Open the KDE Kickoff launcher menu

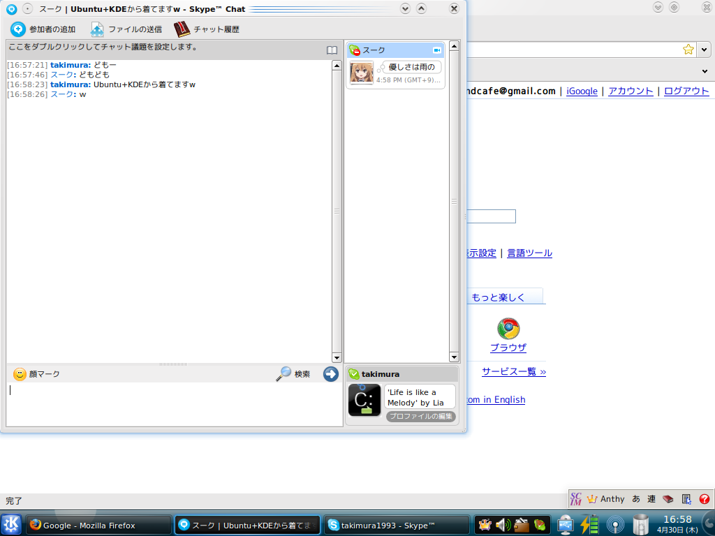click(x=11, y=525)
